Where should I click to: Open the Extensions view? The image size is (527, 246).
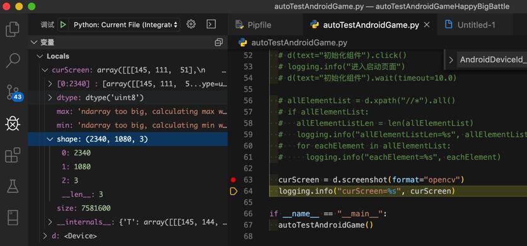pos(13,155)
